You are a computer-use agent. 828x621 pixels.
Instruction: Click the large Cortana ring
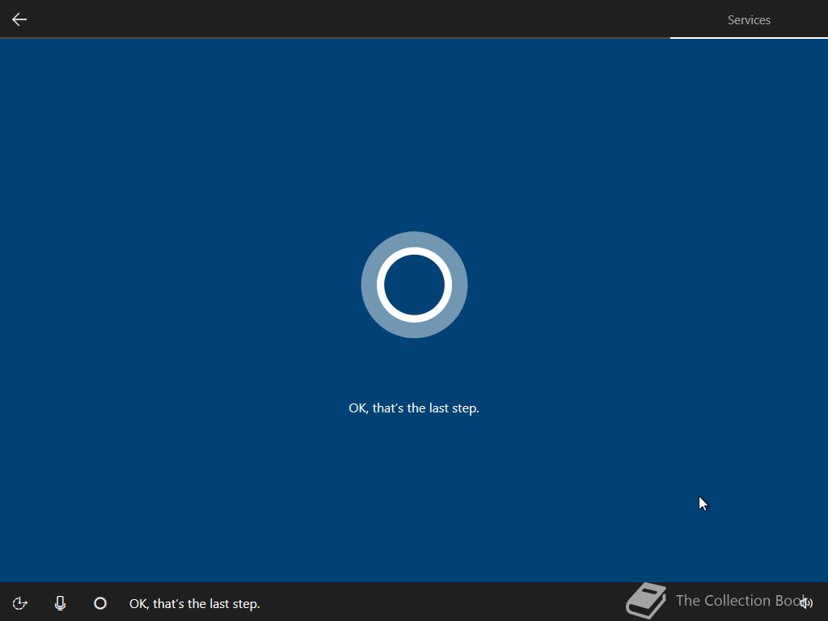pos(414,285)
